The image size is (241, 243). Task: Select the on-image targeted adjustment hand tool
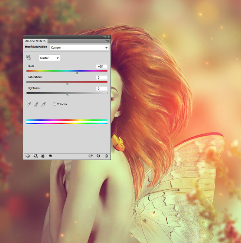pyautogui.click(x=28, y=58)
